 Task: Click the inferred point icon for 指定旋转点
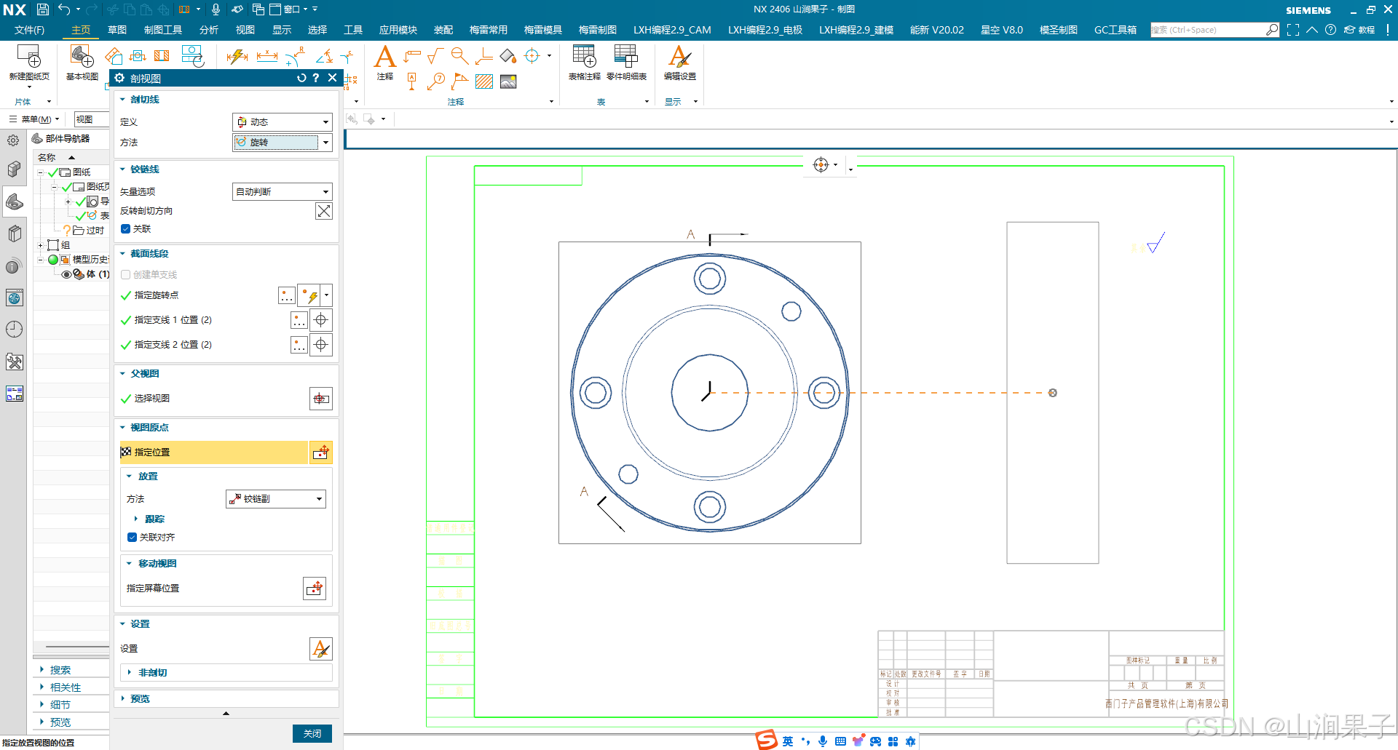point(309,295)
